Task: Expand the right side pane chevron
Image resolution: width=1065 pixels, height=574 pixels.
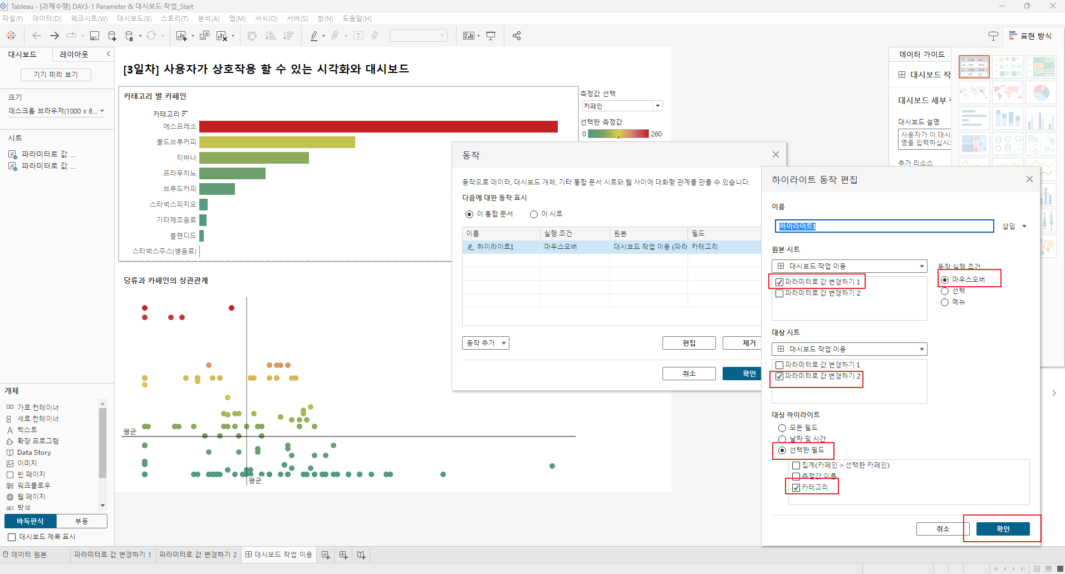Action: (1054, 393)
